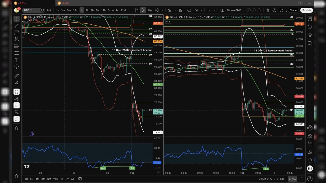Toggle hide all drawings eye icon

pos(17,112)
